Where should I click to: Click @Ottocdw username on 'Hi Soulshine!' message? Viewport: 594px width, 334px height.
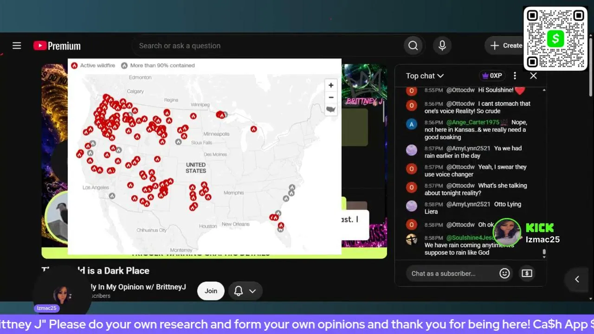tap(460, 90)
